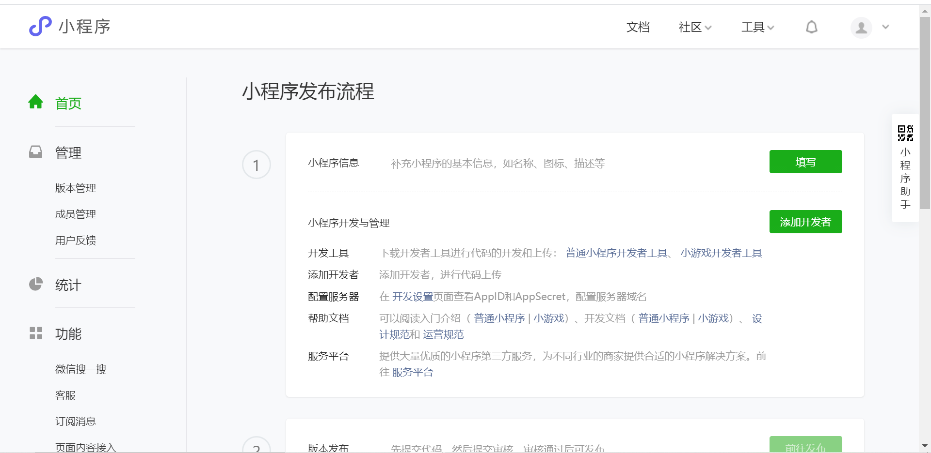Screen dimensions: 931x453
Task: Click the 统计 statistics pie icon
Action: (x=36, y=284)
